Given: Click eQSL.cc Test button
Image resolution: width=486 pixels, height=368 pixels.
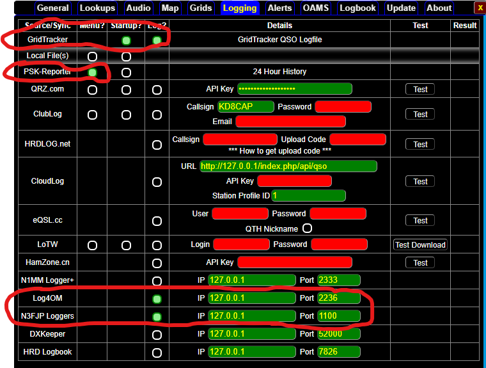Looking at the screenshot, I should point(420,221).
